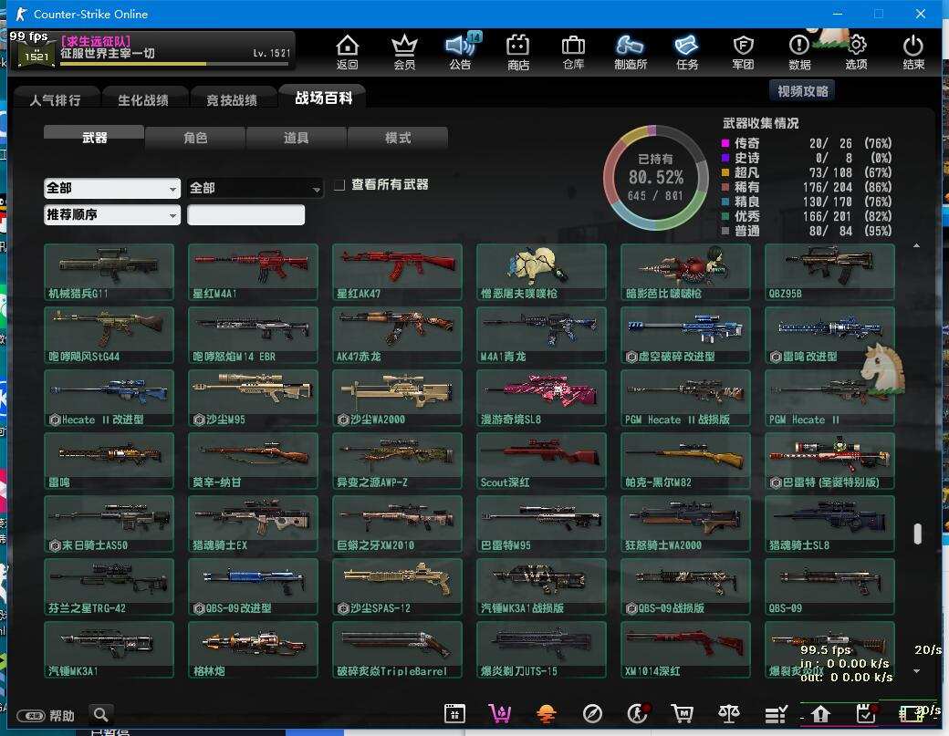Select the QBZ95B weapon card
The image size is (949, 736).
coord(829,272)
